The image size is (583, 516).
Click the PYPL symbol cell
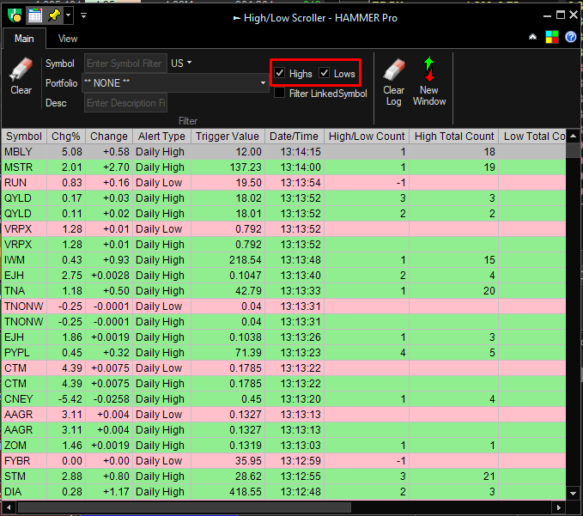tap(24, 352)
